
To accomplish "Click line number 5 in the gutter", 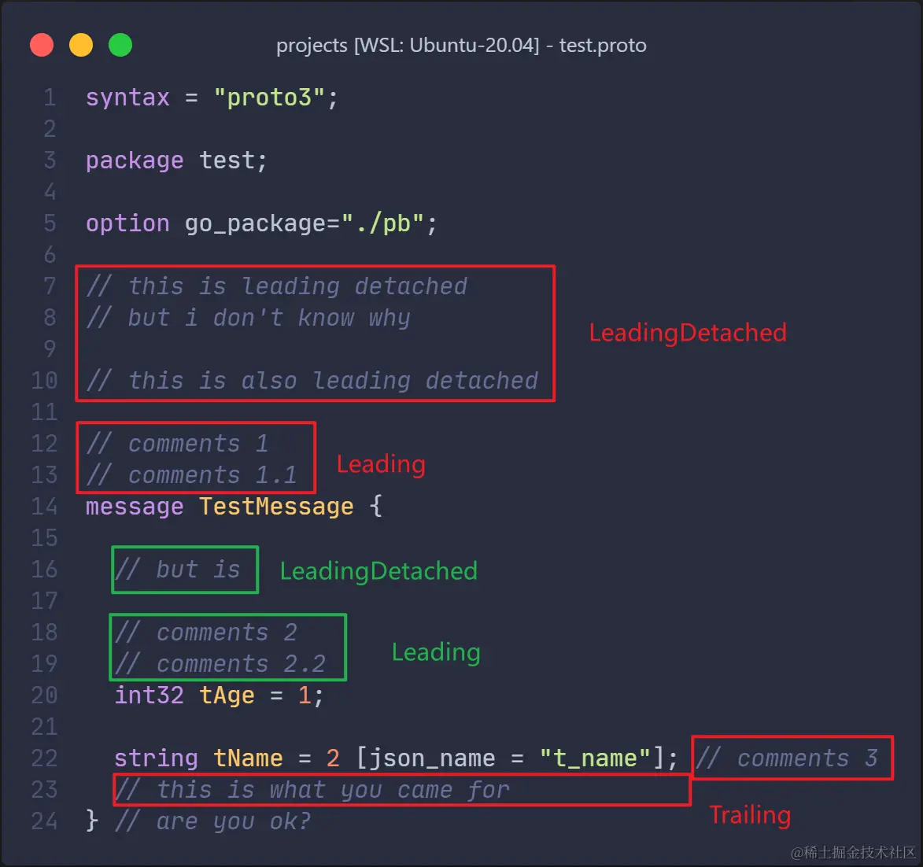I will (50, 223).
